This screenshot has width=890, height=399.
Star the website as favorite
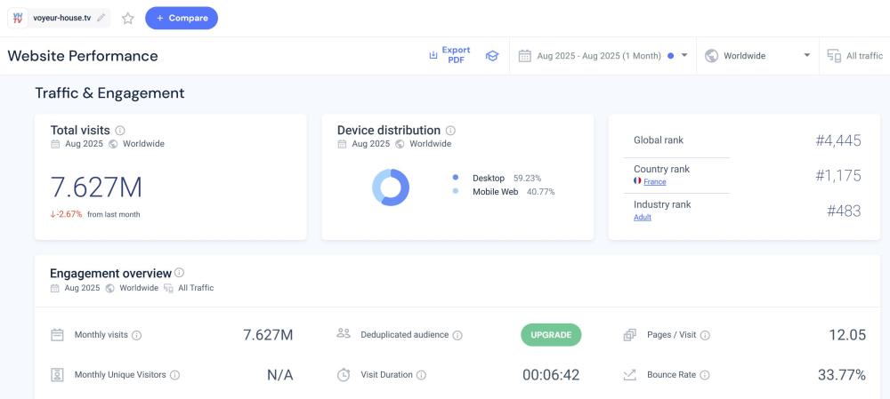[x=127, y=18]
